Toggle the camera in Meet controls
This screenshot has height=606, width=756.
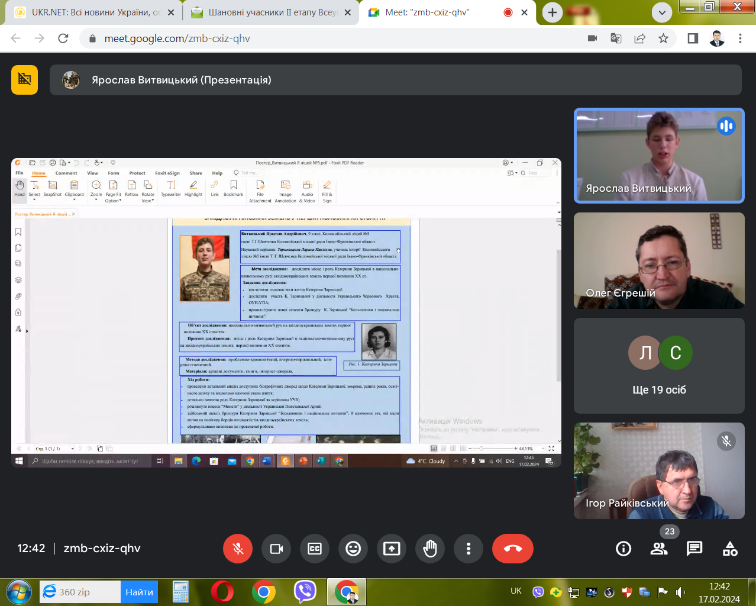tap(276, 549)
